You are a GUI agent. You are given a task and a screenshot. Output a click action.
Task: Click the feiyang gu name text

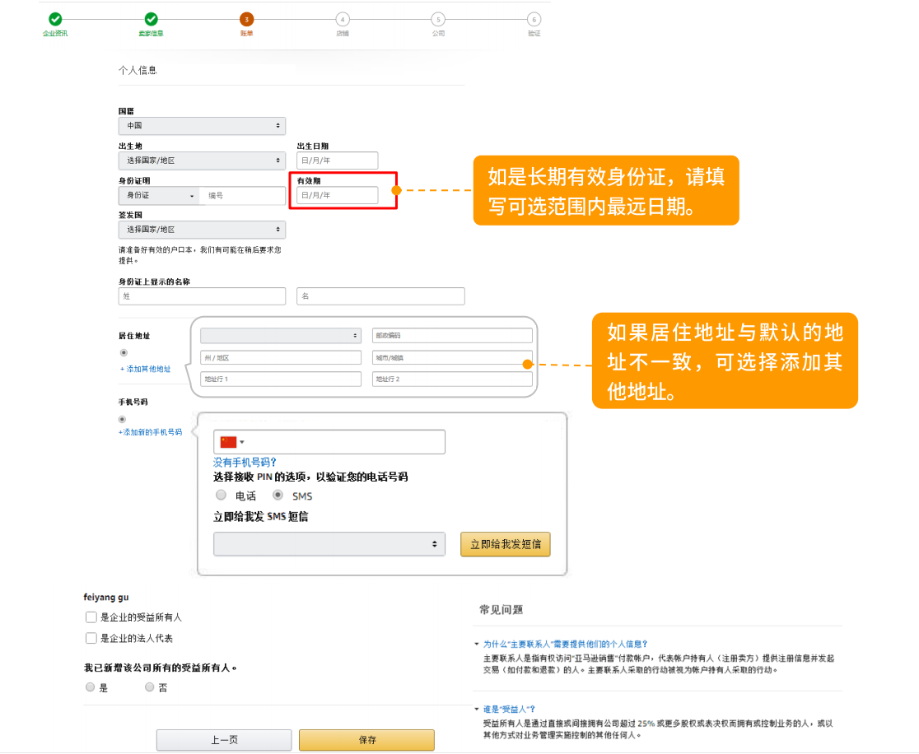[x=106, y=597]
